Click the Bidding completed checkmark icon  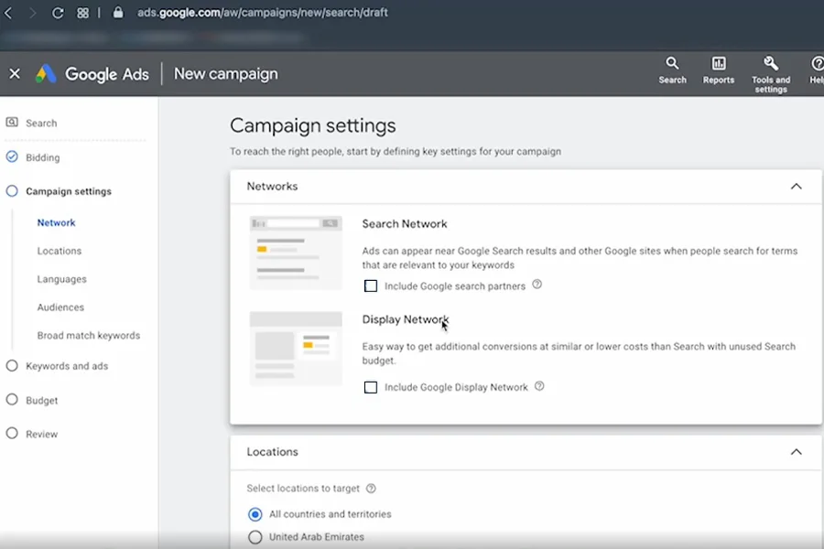[12, 156]
